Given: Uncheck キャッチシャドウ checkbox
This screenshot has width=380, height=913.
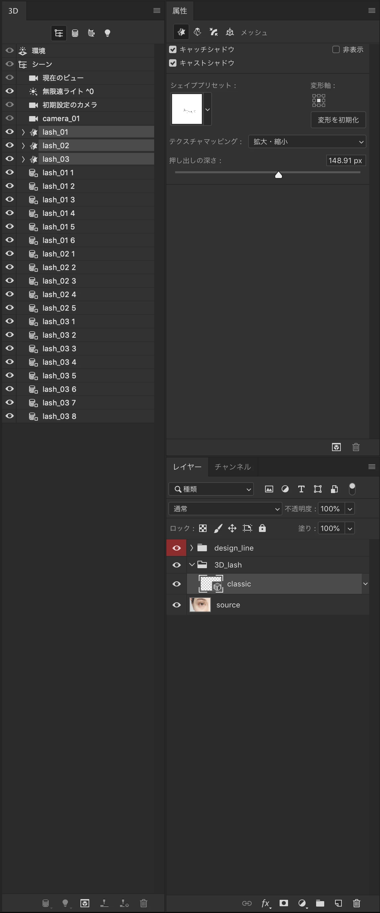Looking at the screenshot, I should point(173,49).
